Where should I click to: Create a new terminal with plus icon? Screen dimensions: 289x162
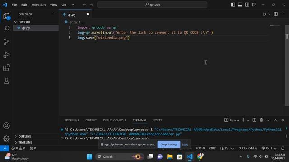(244, 120)
